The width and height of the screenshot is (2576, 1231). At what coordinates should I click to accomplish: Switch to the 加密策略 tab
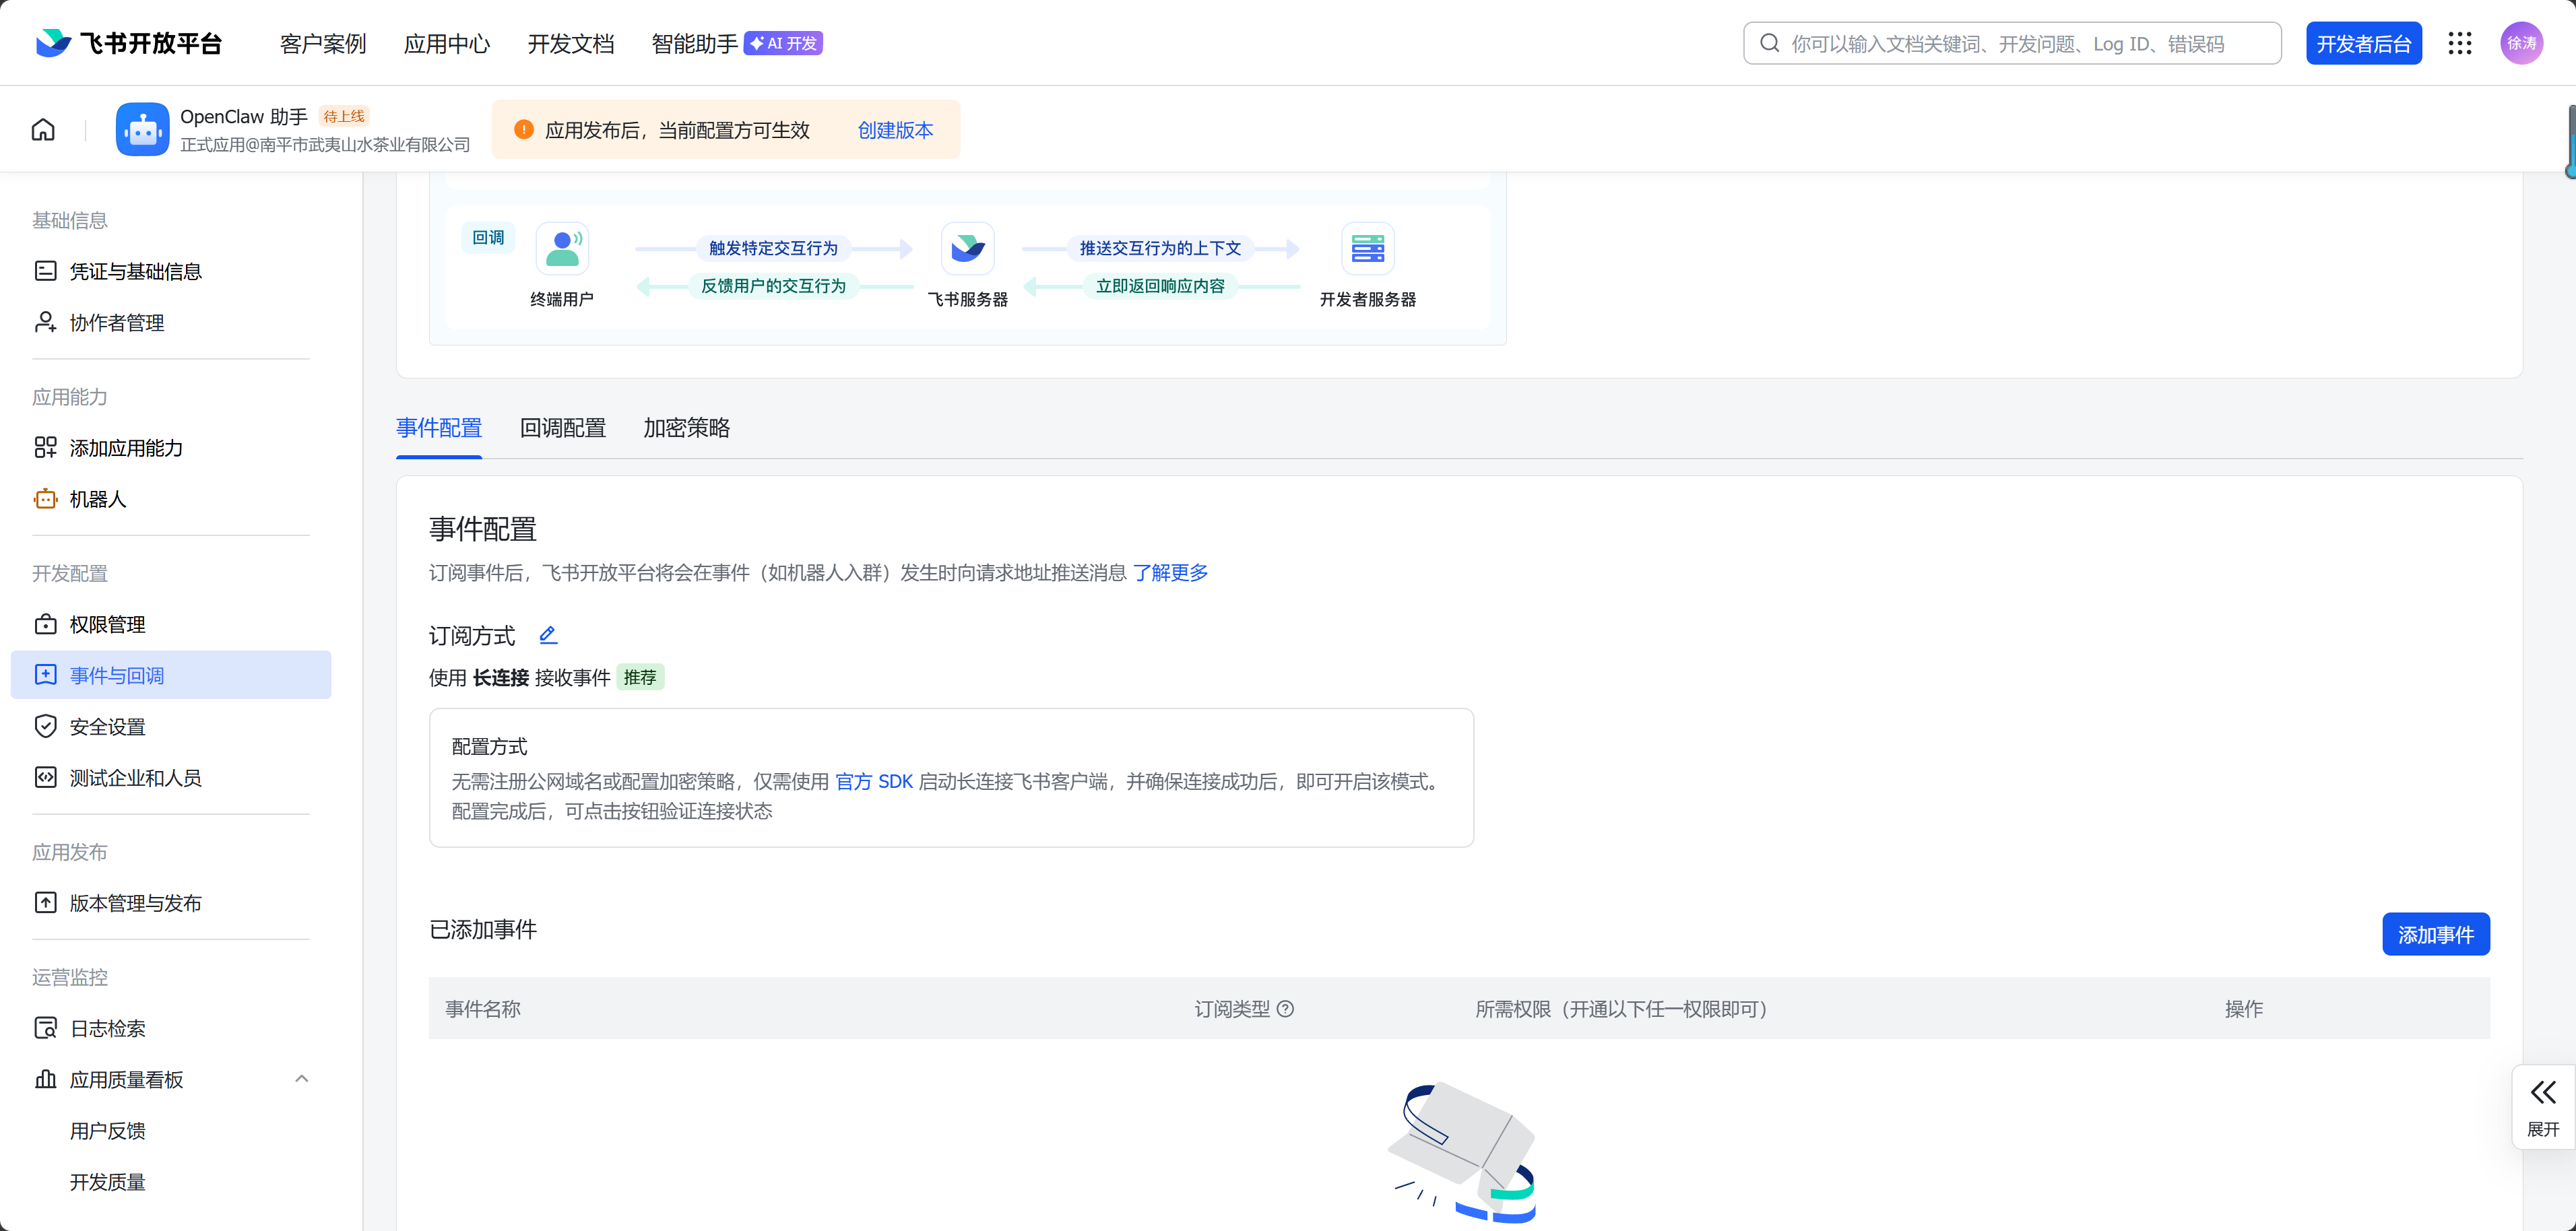point(686,428)
